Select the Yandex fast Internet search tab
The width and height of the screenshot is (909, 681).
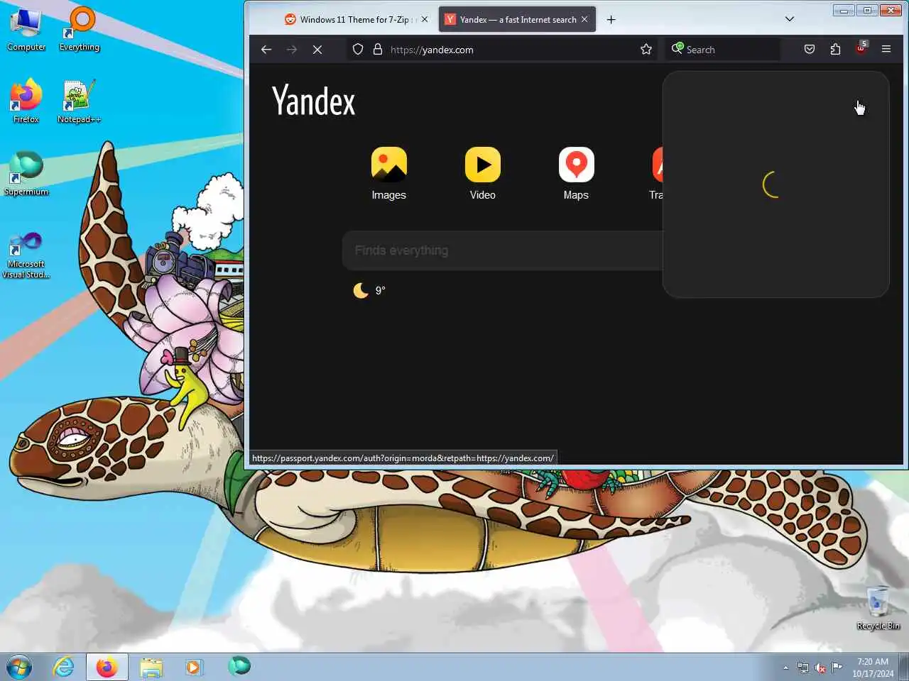[x=517, y=20]
